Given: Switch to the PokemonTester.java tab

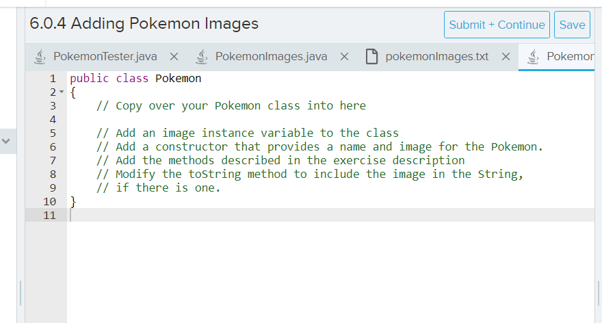Looking at the screenshot, I should click(105, 57).
